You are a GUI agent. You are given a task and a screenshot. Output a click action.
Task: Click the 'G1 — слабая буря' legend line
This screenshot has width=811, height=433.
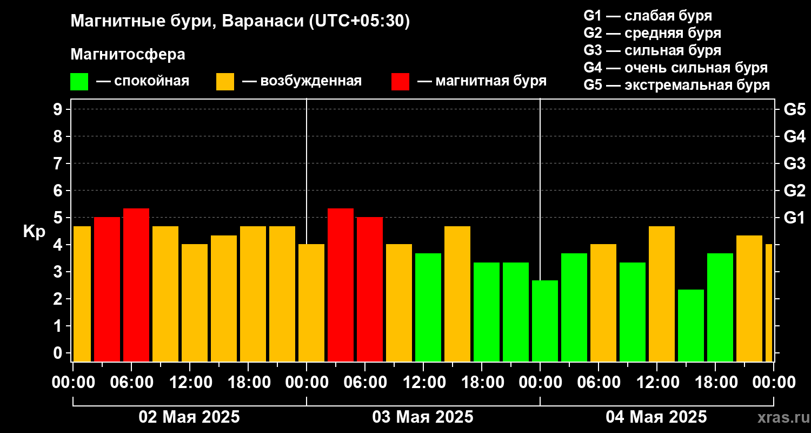tap(648, 16)
